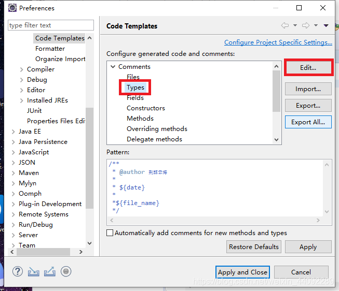Click the Preferences window icon
The image size is (339, 291).
[12, 8]
